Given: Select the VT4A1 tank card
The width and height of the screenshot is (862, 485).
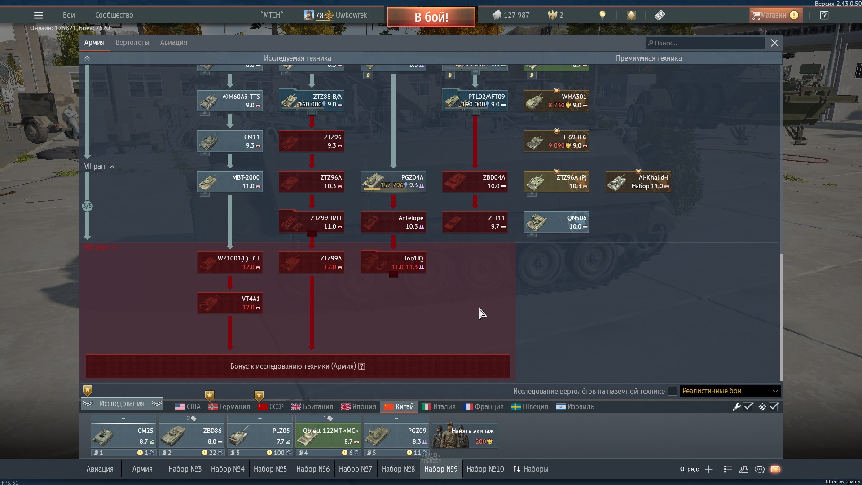Looking at the screenshot, I should (230, 303).
